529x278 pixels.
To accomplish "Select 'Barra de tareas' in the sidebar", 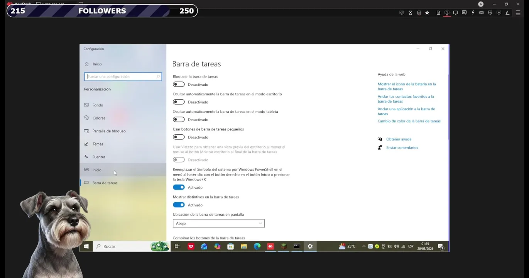I will [x=123, y=183].
